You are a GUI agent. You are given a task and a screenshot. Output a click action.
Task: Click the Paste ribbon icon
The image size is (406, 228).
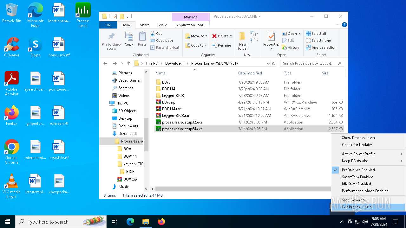[x=142, y=36]
